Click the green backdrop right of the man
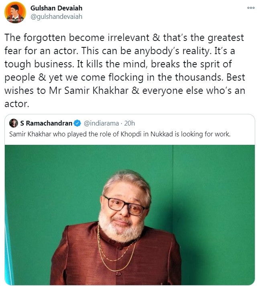Viewport: 258px width, 286px height. tap(213, 201)
